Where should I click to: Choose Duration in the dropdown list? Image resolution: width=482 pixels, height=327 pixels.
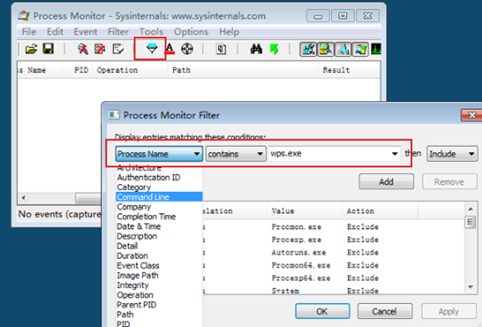[x=159, y=256]
